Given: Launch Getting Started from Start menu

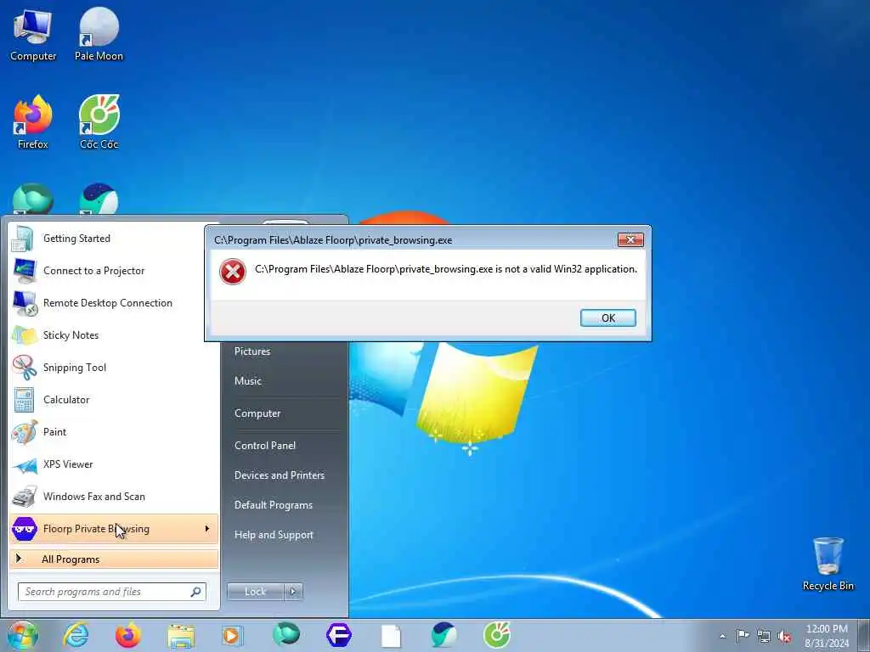Looking at the screenshot, I should point(114,239).
